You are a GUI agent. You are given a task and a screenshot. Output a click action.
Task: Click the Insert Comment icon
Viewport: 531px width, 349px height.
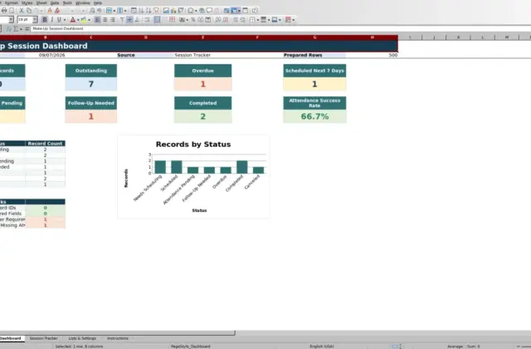click(209, 11)
